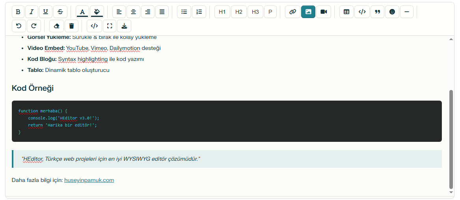Open the emoji picker
Screen dimensions: 460x200
[x=392, y=12]
